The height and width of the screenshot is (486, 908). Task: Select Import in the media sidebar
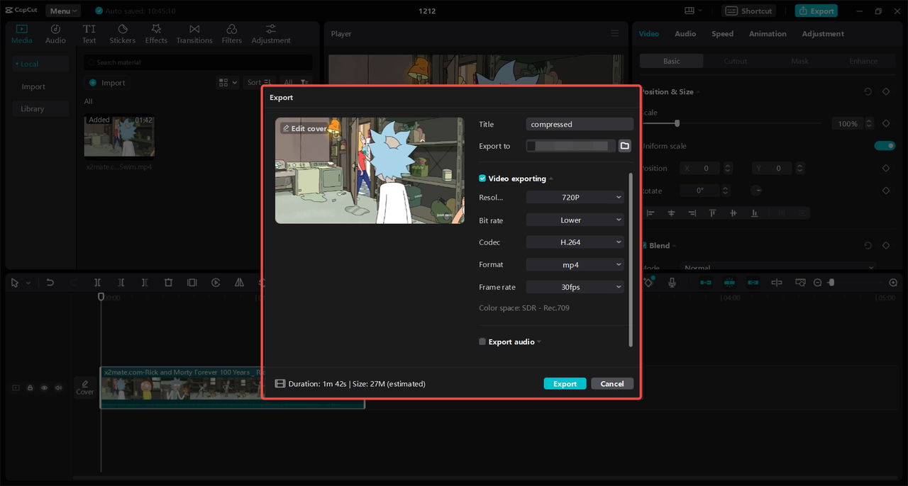click(x=33, y=86)
